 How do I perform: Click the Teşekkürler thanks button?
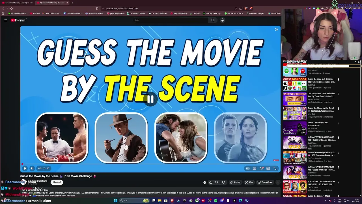(265, 182)
